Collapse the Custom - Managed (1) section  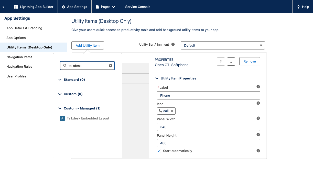(x=60, y=108)
